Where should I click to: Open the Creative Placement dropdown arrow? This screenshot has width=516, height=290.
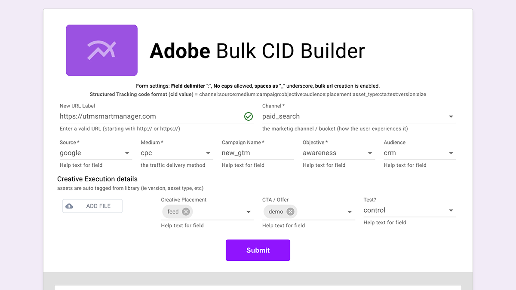248,212
